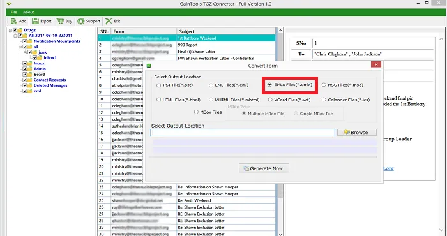Select MBox Files radio option

tap(196, 112)
